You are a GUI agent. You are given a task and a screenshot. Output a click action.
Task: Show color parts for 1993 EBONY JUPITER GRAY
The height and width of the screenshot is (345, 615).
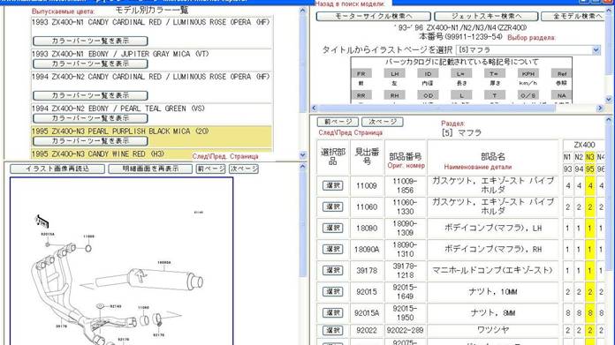[90, 64]
